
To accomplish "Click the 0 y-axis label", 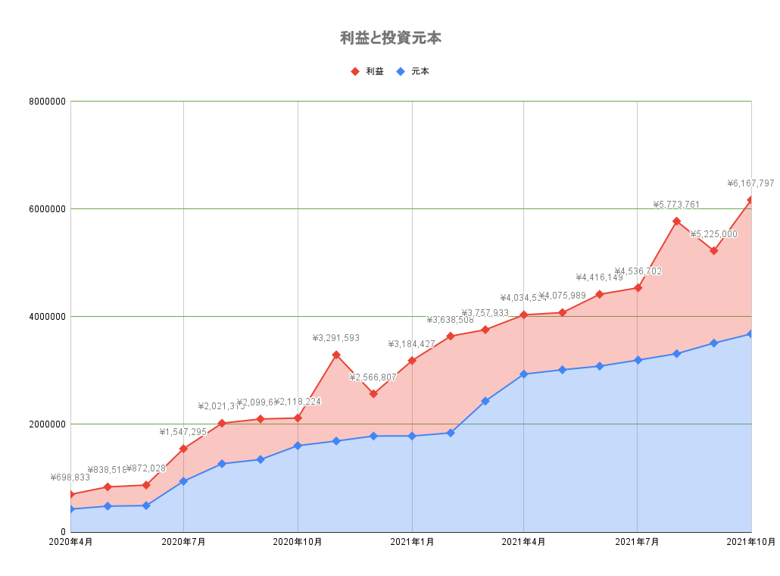I will point(63,532).
